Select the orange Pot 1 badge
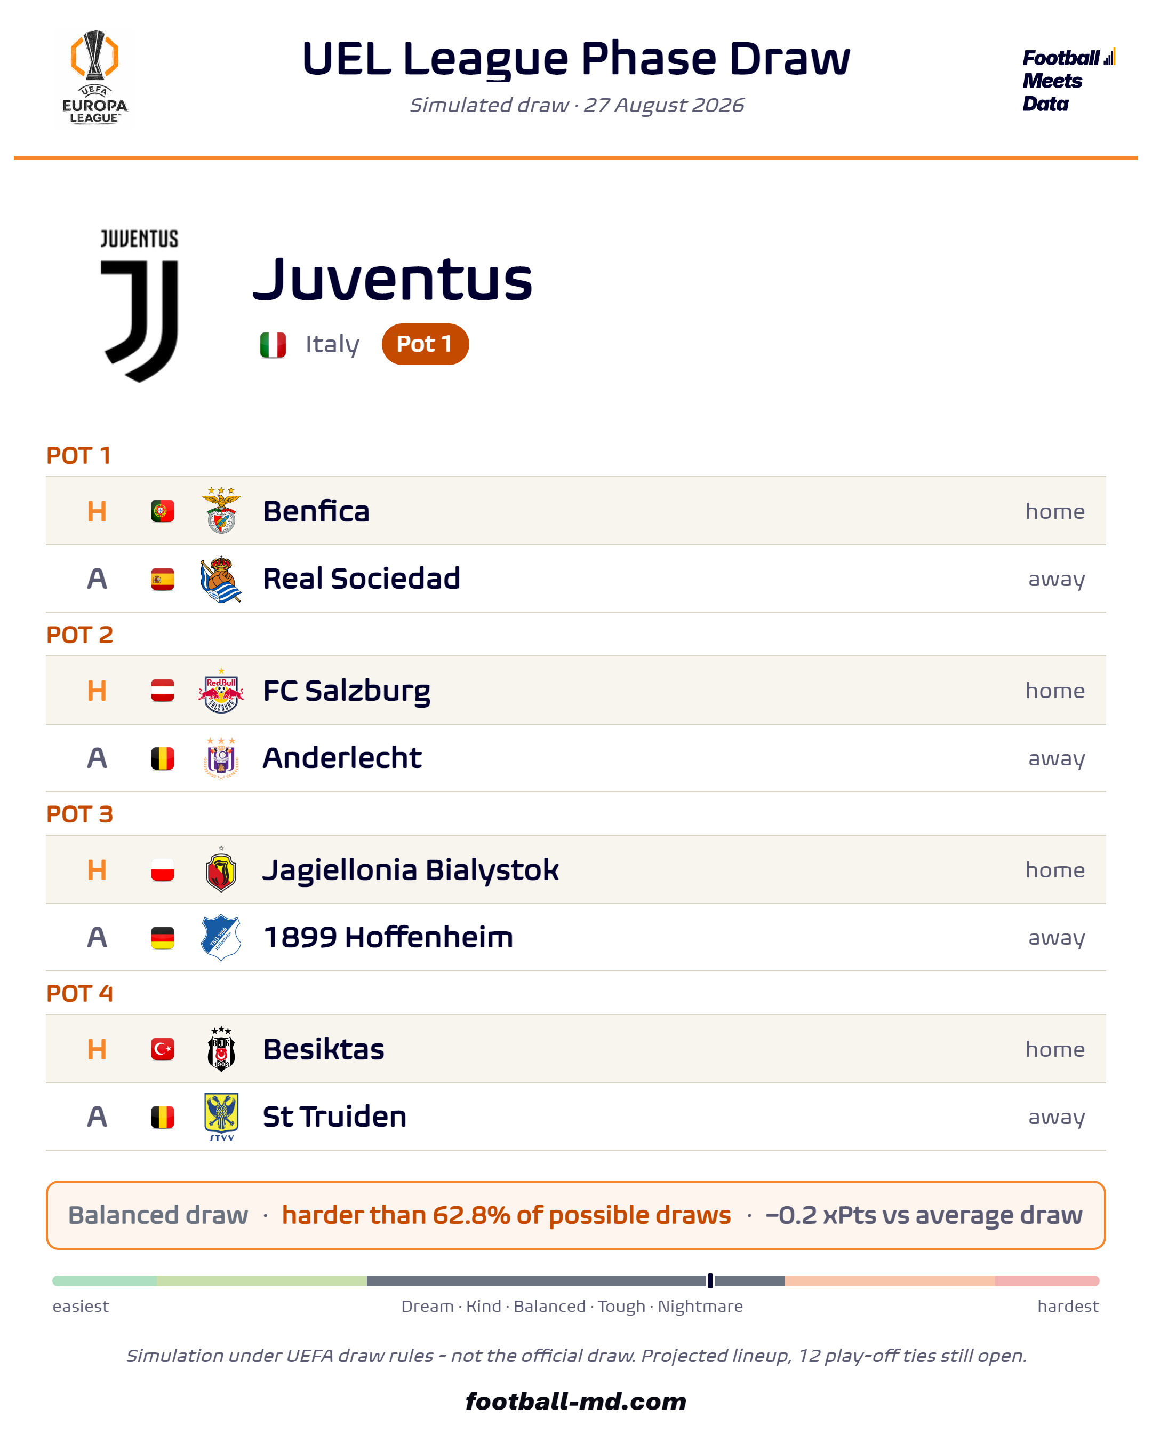1152x1441 pixels. pyautogui.click(x=426, y=344)
